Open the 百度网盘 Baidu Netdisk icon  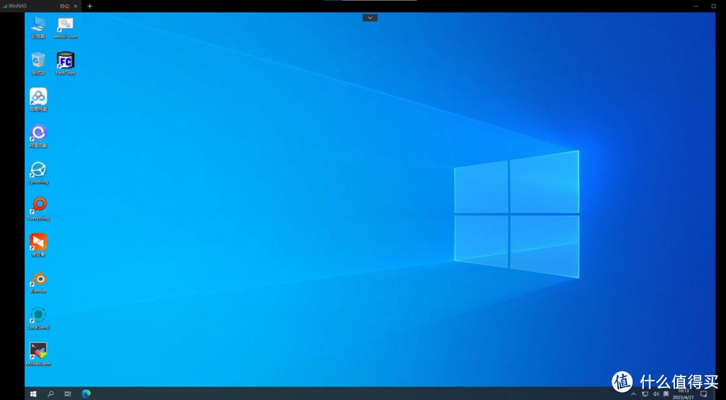pyautogui.click(x=38, y=100)
